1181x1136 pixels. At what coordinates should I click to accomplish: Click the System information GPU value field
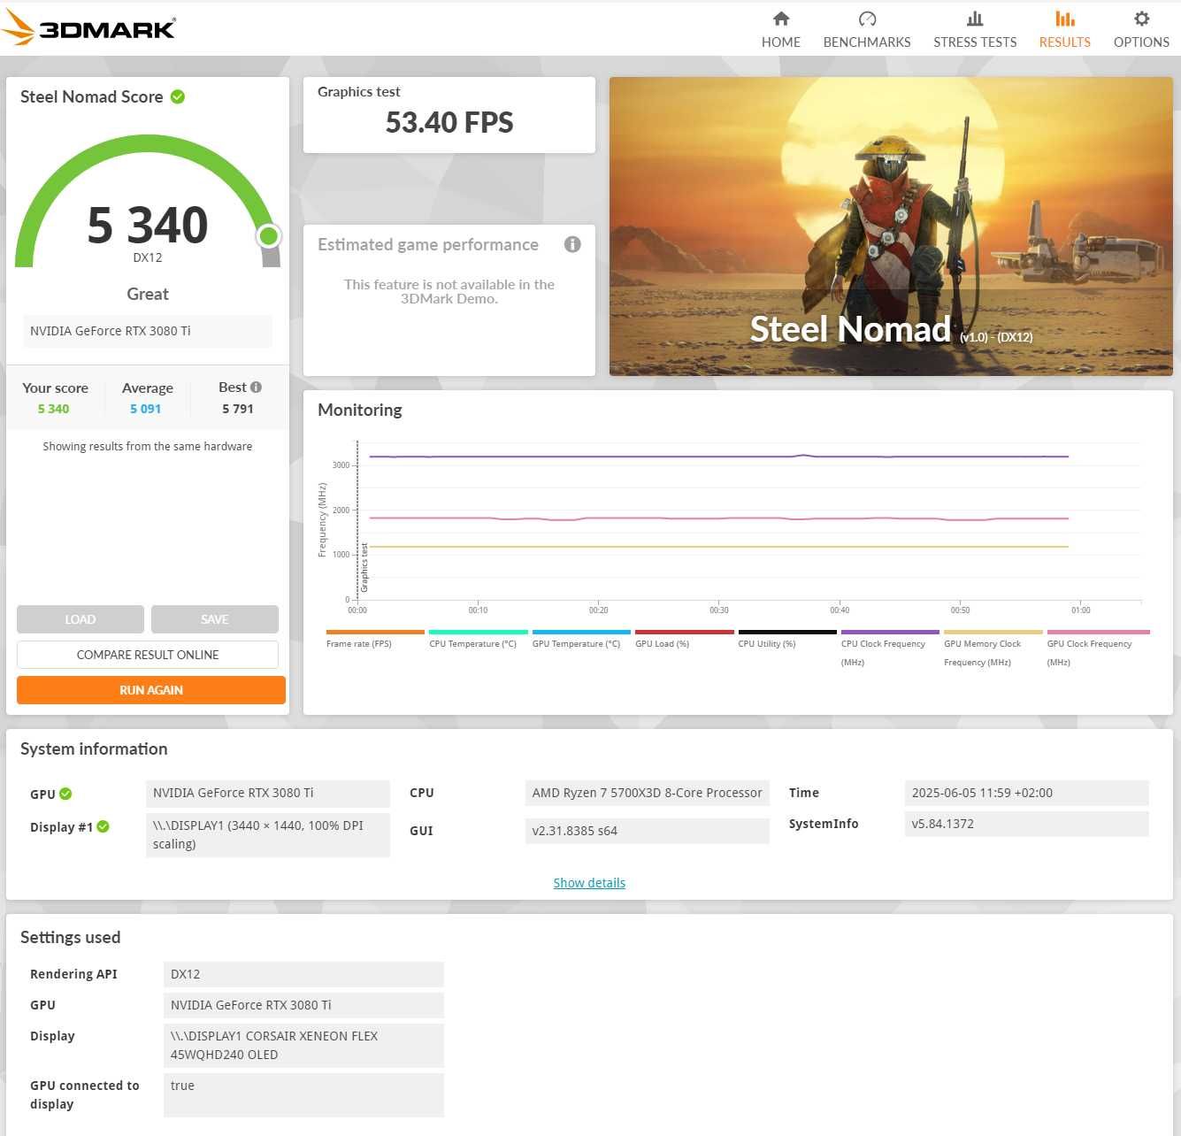pos(268,793)
